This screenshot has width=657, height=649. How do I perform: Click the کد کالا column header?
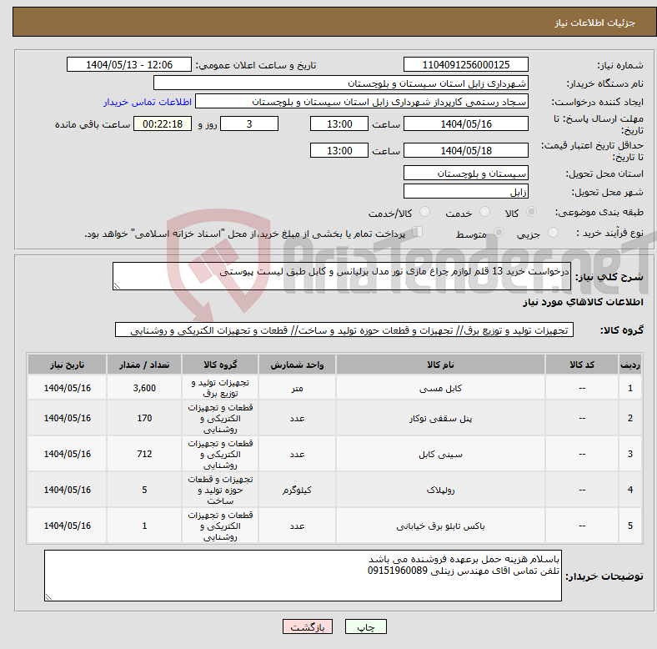(582, 365)
